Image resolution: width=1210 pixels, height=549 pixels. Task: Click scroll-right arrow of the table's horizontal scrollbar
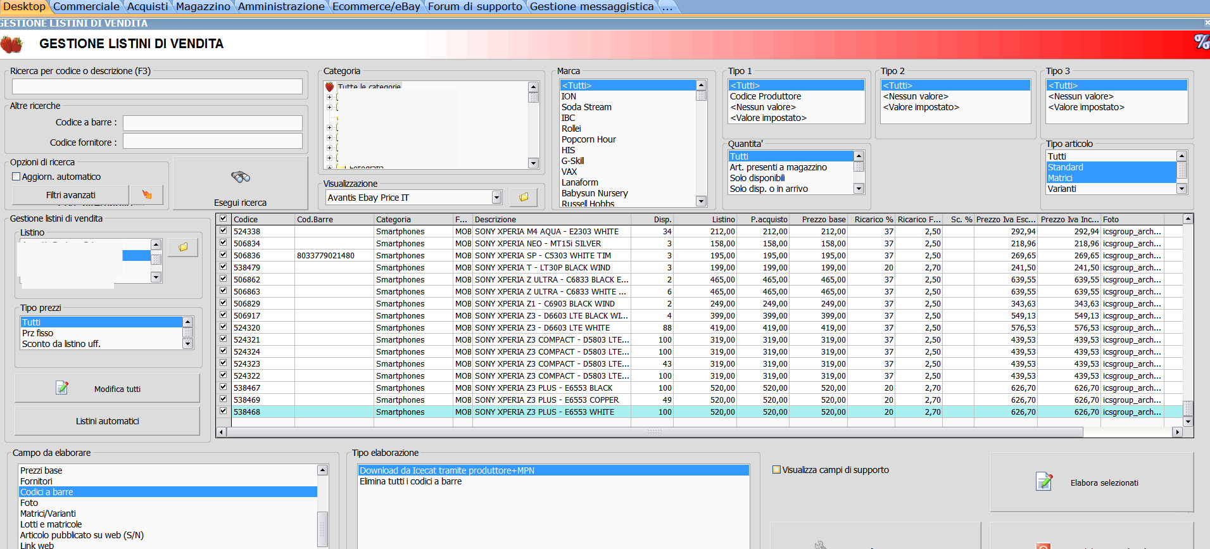(x=1177, y=432)
